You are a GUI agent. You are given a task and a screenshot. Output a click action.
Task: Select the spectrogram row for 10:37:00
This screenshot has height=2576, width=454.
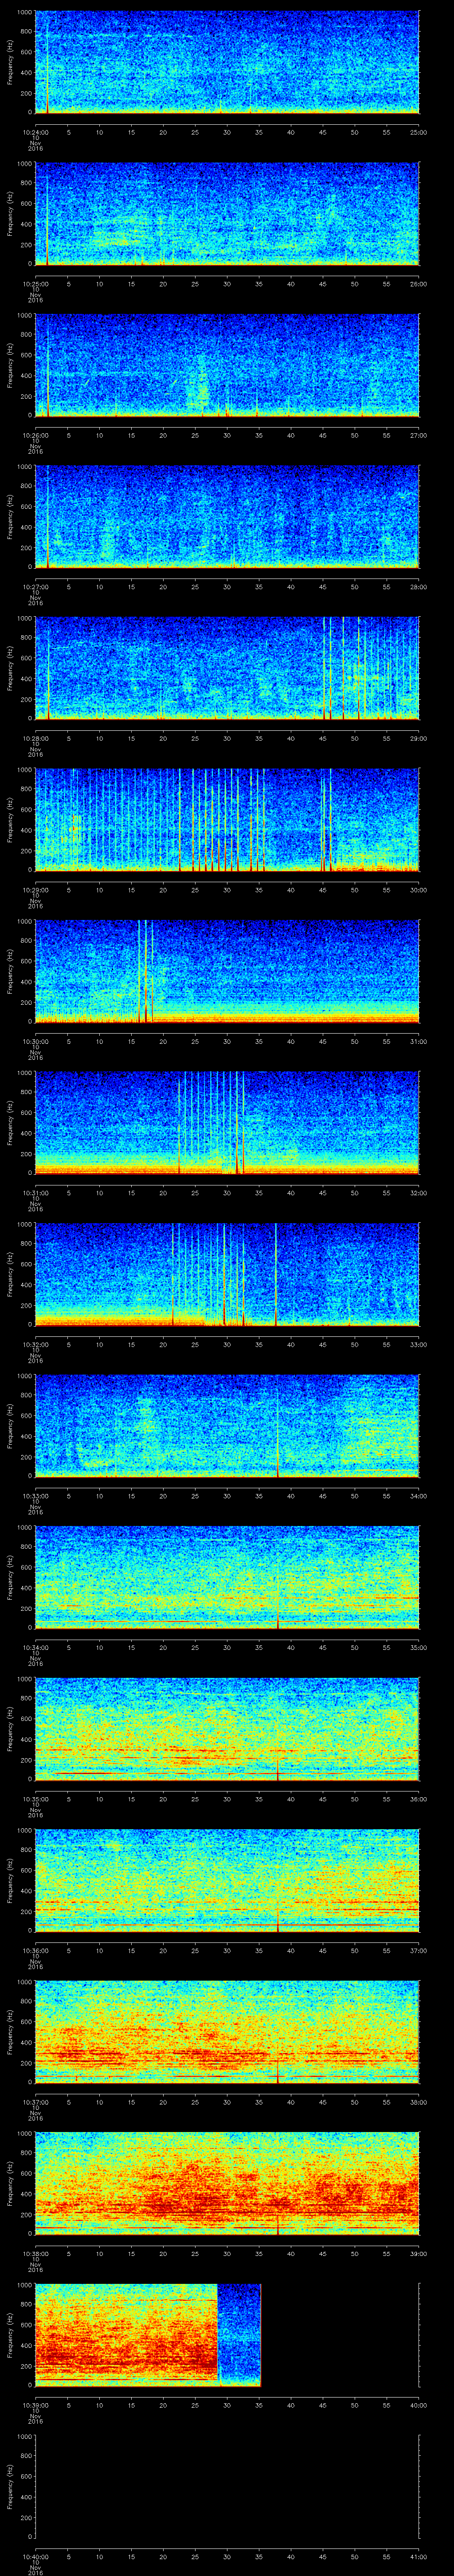point(227,2032)
